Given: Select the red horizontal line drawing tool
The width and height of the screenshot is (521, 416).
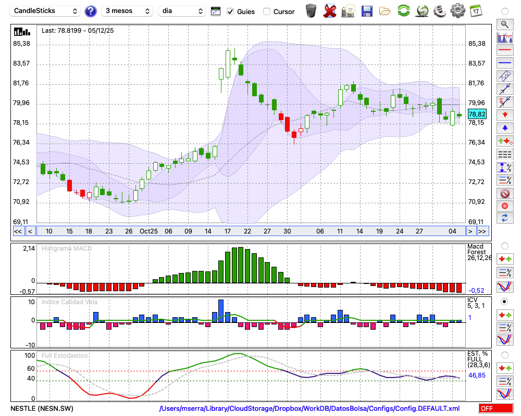Looking at the screenshot, I should click(x=504, y=50).
